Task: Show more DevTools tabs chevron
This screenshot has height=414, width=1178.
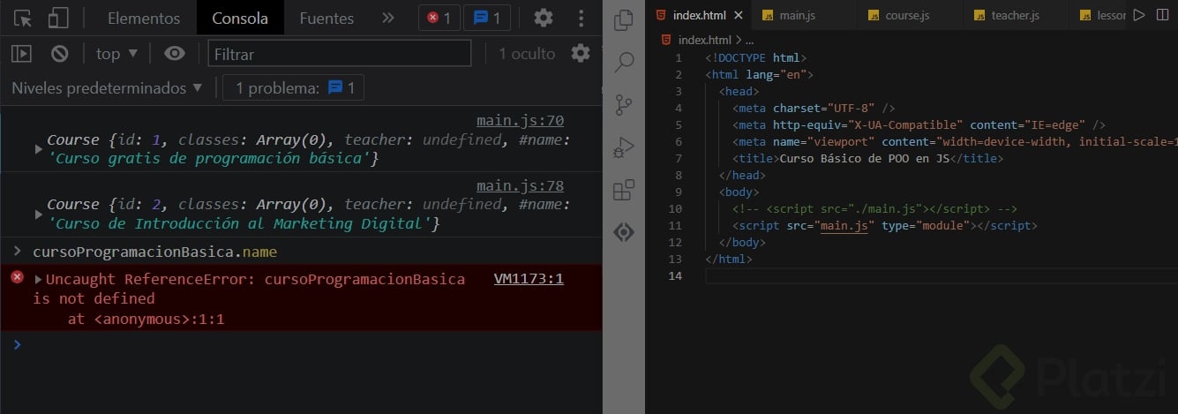Action: tap(388, 18)
